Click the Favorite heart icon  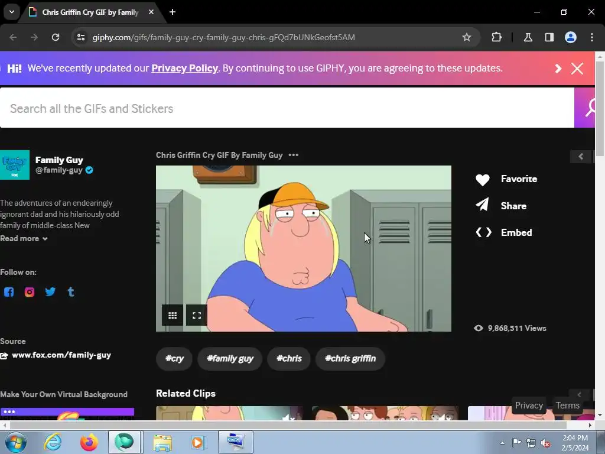click(482, 180)
